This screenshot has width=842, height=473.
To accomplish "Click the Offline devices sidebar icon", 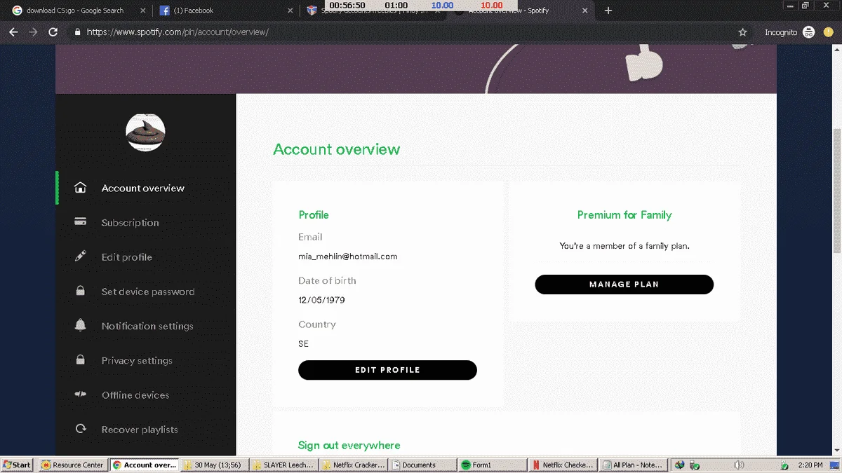I will click(x=81, y=395).
